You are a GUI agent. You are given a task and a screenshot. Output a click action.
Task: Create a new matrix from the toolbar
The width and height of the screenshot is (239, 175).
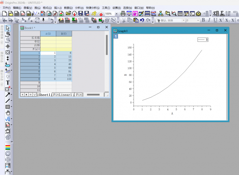(29, 14)
